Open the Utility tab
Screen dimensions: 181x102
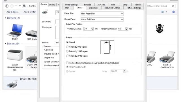(x=125, y=5)
